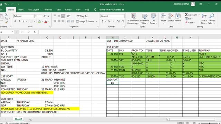This screenshot has width=221, height=124.
Task: Align text right
Action: [63, 21]
